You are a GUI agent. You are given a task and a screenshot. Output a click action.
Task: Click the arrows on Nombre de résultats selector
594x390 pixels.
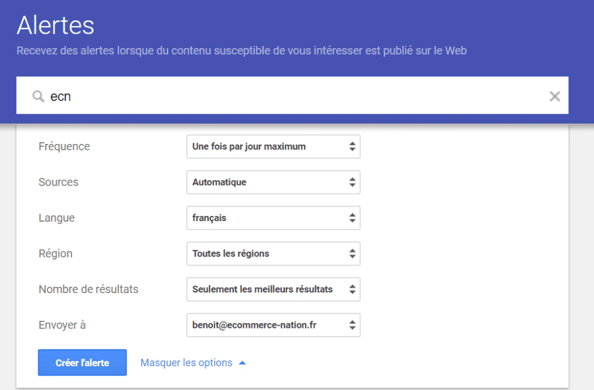pos(352,289)
